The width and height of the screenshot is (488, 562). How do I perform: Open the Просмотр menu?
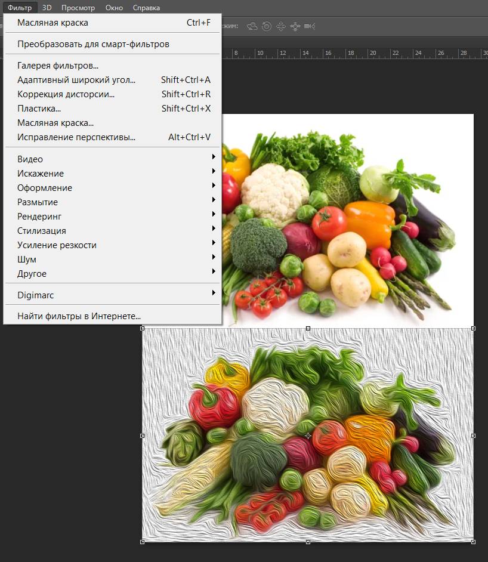click(x=78, y=8)
